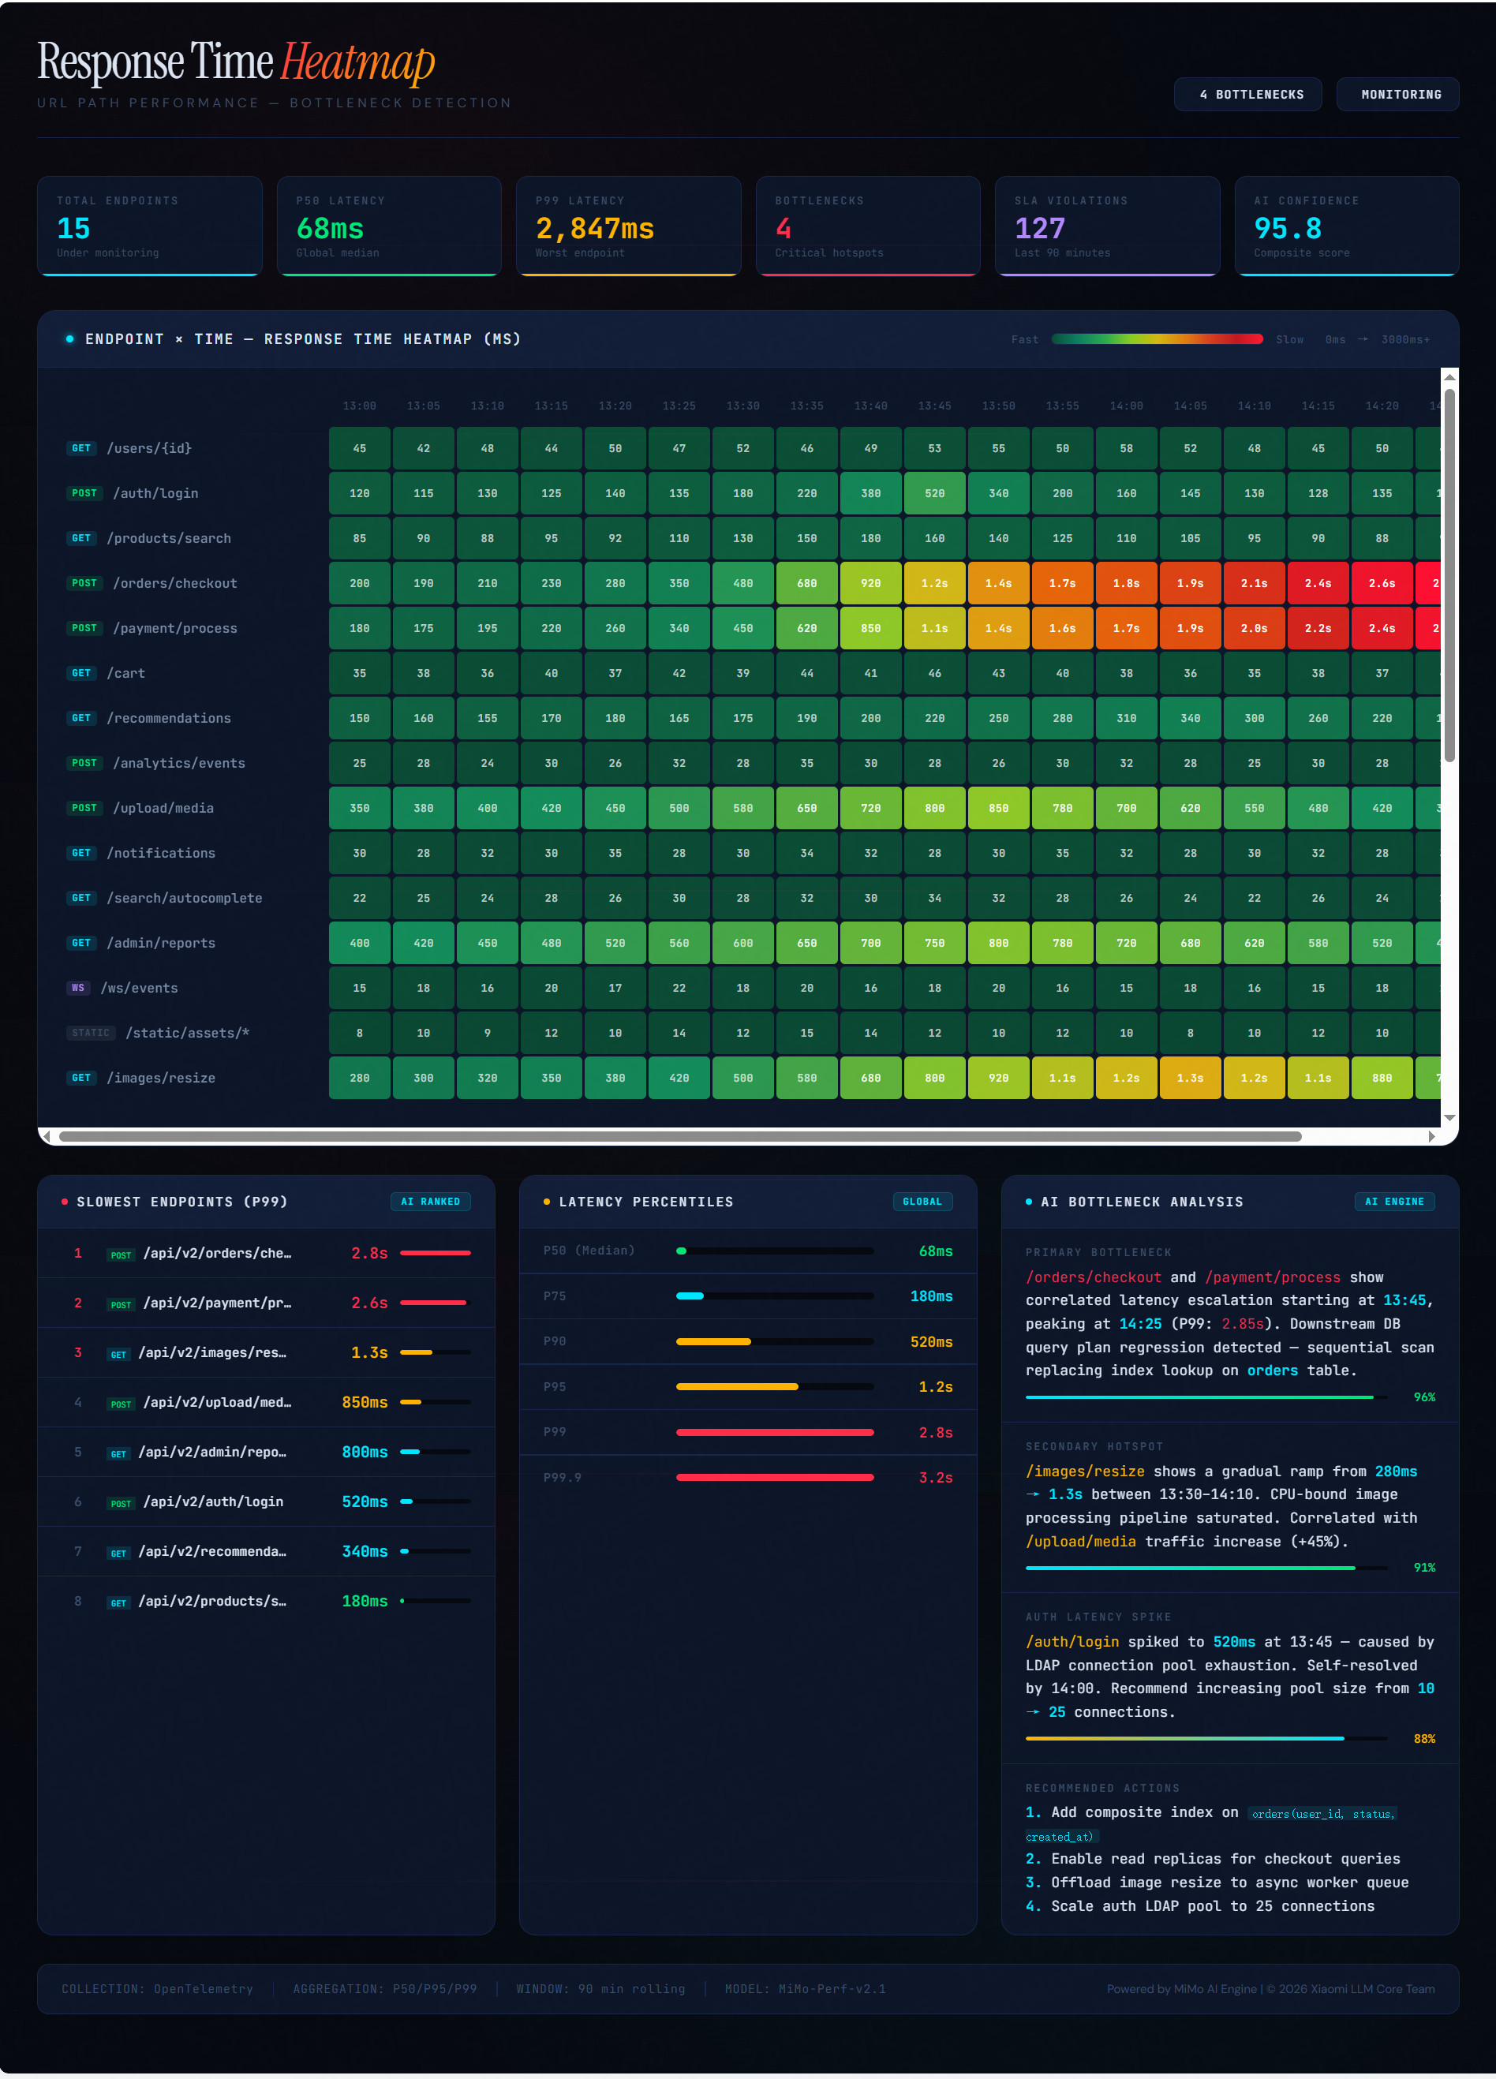This screenshot has width=1496, height=2079.
Task: Click the Monitoring status button
Action: point(1397,95)
